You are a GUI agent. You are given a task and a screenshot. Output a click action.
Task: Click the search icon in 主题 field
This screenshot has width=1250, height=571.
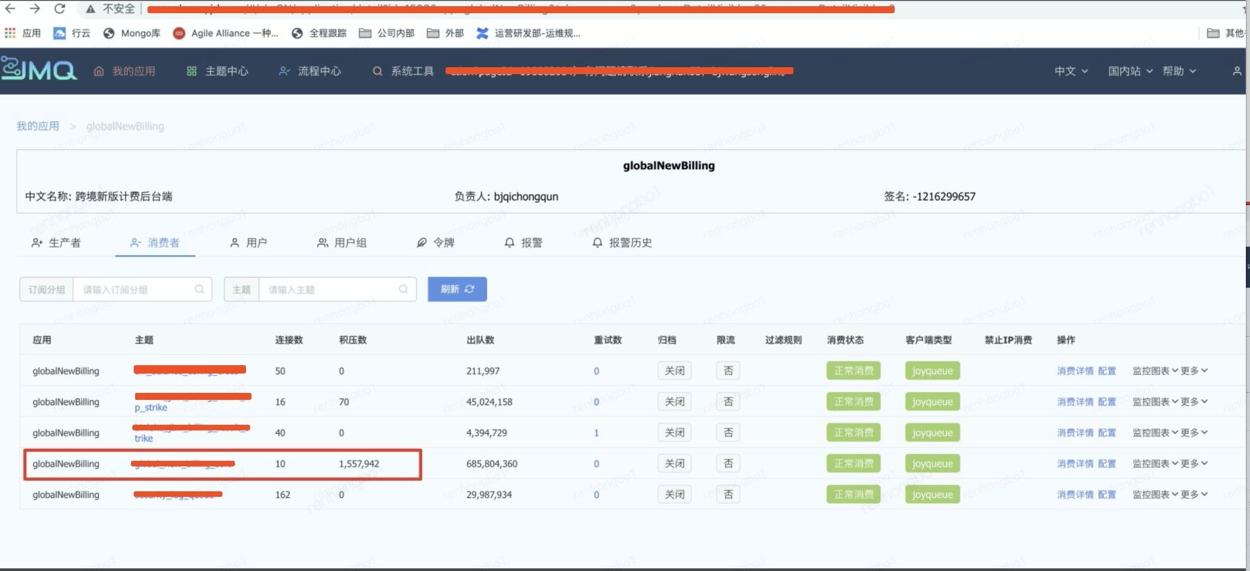[x=403, y=290]
